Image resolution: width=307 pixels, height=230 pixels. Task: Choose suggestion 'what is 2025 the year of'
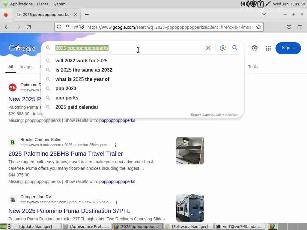coord(142,79)
